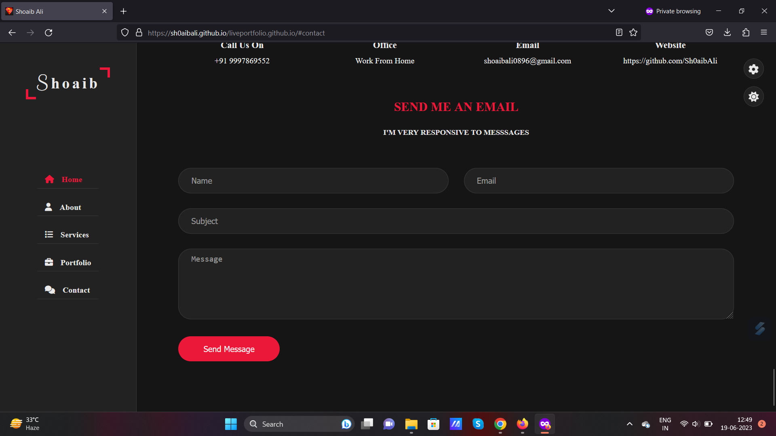Toggle reader view in address bar
This screenshot has width=776, height=436.
click(619, 33)
